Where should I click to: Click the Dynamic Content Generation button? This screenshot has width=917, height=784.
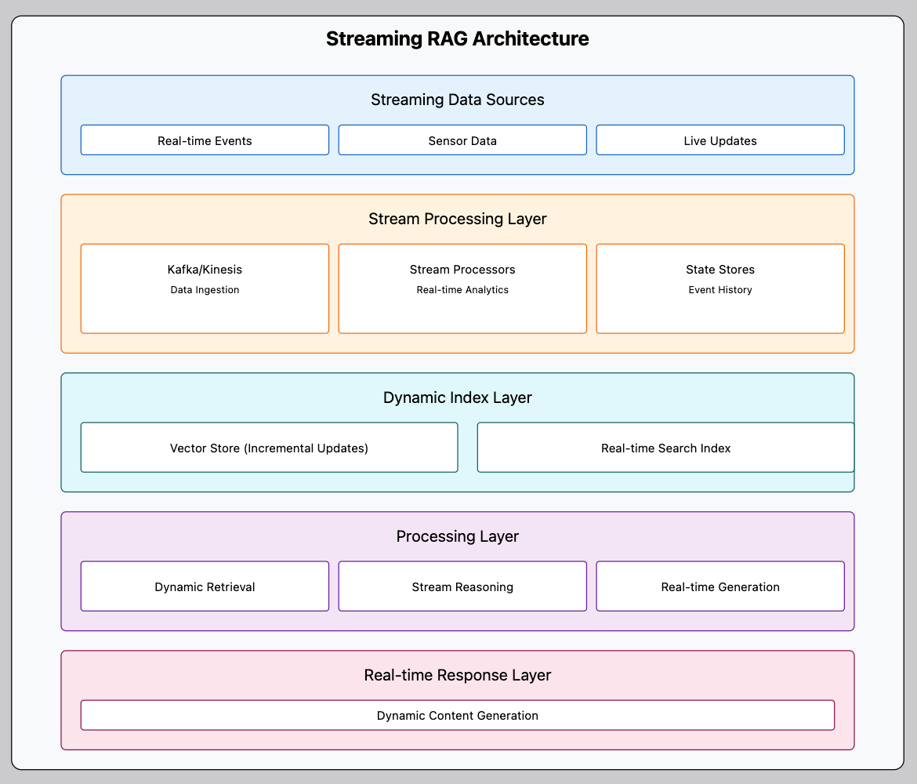(457, 715)
